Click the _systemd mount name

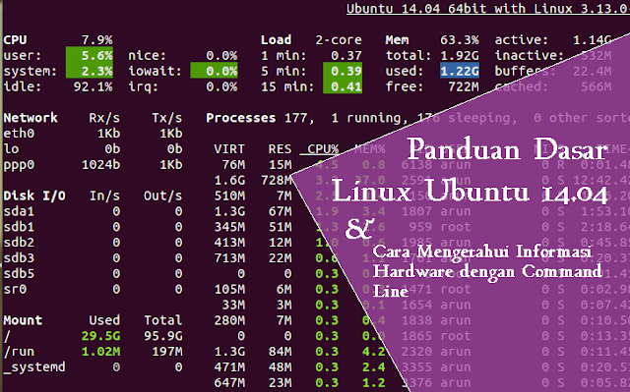click(x=34, y=367)
